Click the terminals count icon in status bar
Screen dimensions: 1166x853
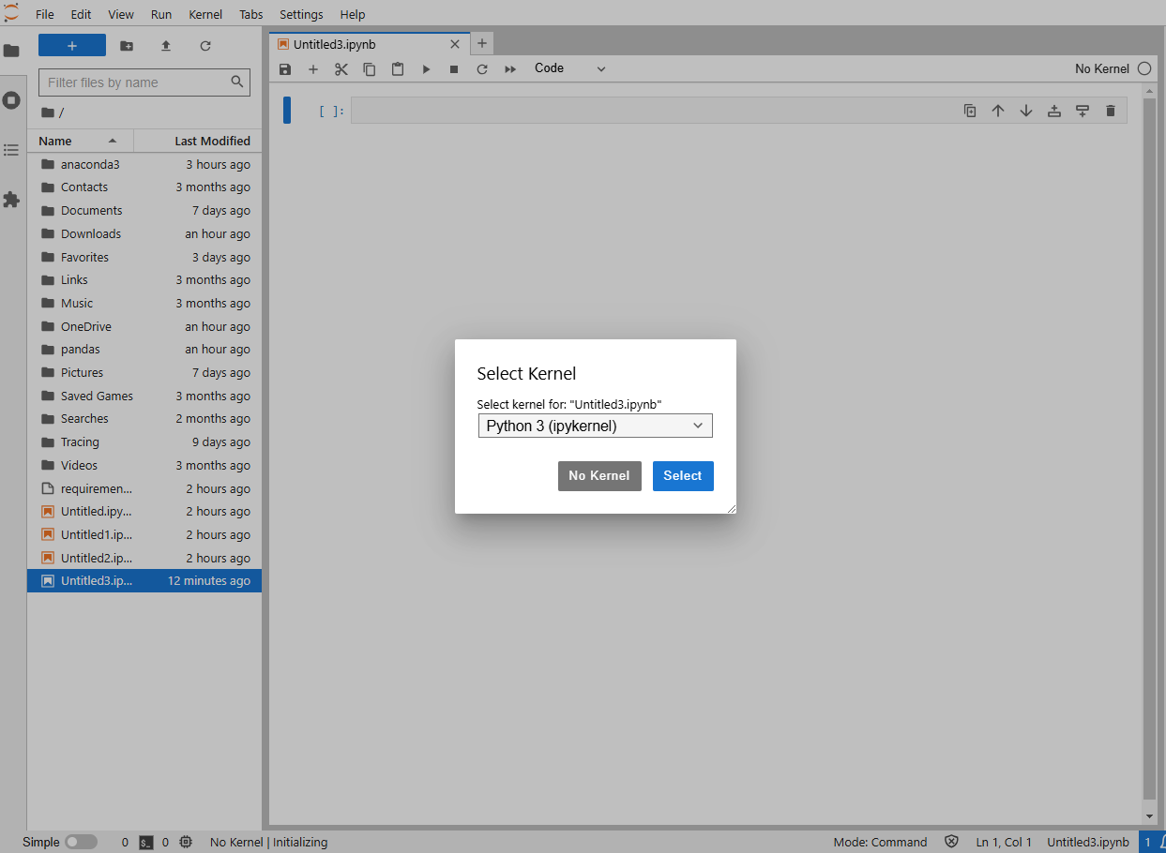pos(146,842)
